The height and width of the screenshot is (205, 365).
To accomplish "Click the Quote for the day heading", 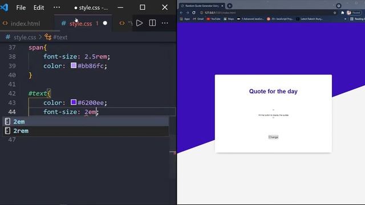I will click(x=273, y=91).
